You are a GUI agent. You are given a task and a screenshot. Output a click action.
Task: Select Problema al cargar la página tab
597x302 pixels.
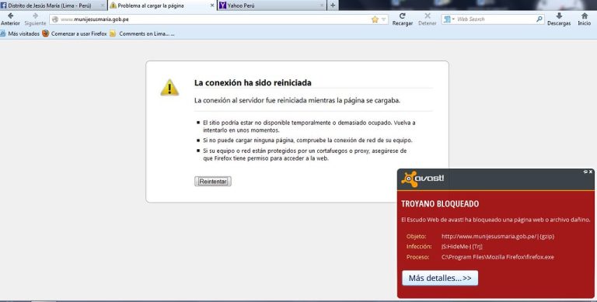click(162, 5)
